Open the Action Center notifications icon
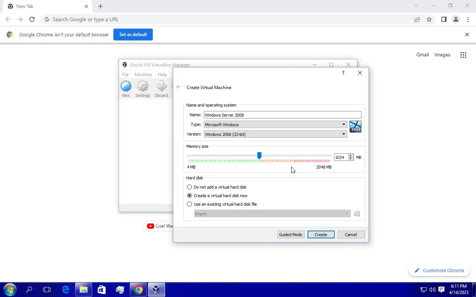Image resolution: width=476 pixels, height=297 pixels. (x=441, y=290)
